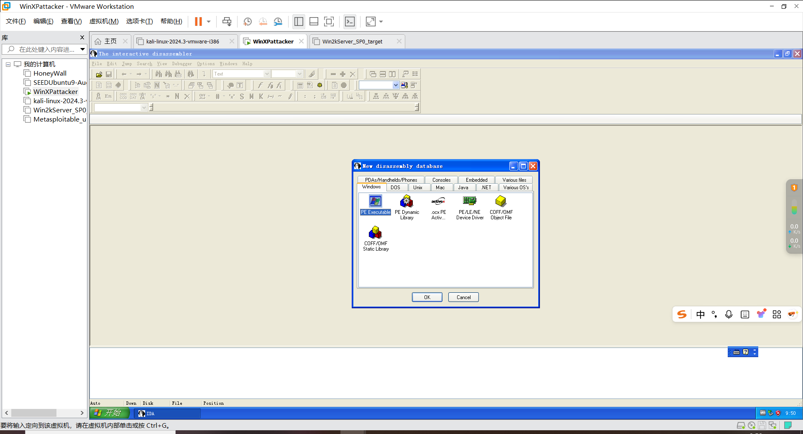Click OK in New disassembly database dialog
This screenshot has width=803, height=434.
[427, 297]
